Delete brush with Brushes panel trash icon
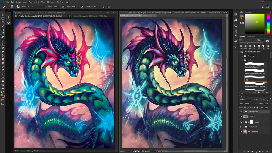Image resolution: width=272 pixels, height=153 pixels. click(x=267, y=93)
